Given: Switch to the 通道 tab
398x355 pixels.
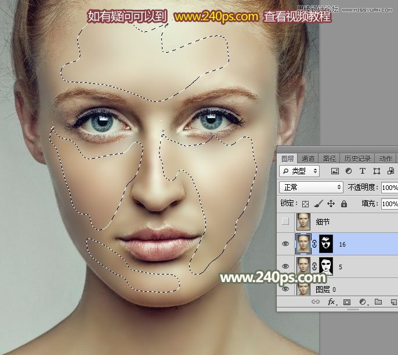Looking at the screenshot, I should [308, 158].
